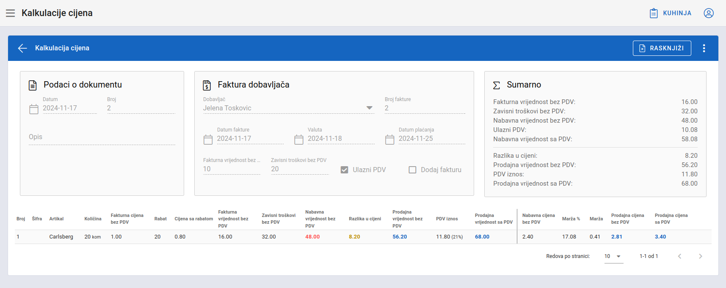This screenshot has width=726, height=288.
Task: Click the Zavisni troškovi bez PDV field
Action: coord(300,169)
